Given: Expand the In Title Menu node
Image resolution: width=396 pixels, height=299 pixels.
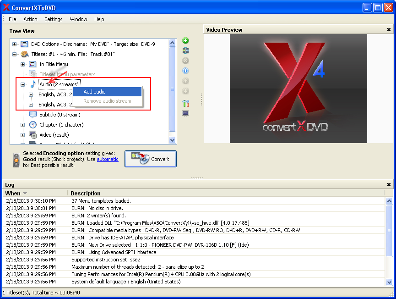Looking at the screenshot, I should (x=22, y=64).
